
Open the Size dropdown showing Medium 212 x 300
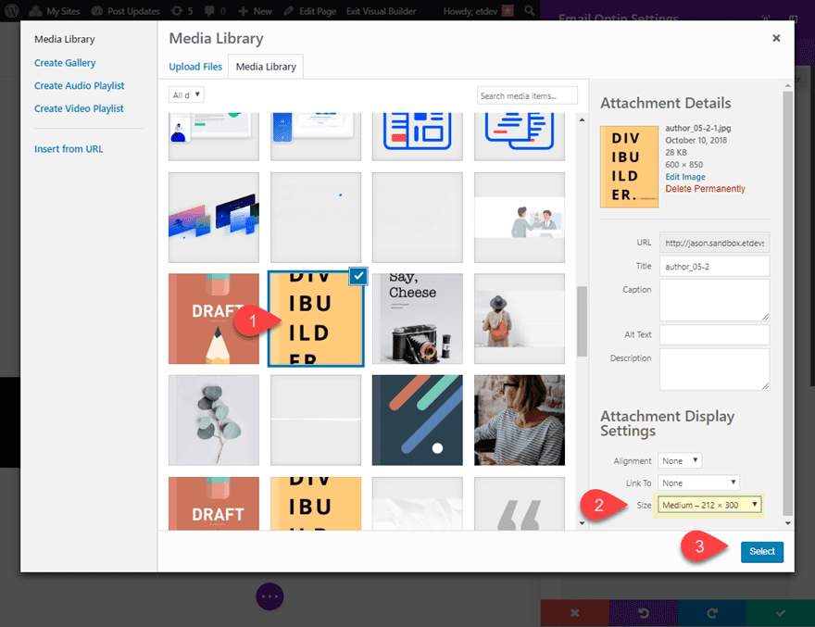708,505
